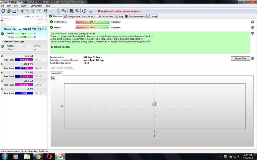Click the E: free space 57.2 GB bar
This screenshot has width=257, height=160.
(x=24, y=76)
